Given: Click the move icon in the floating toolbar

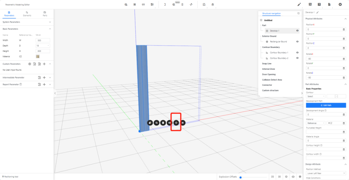Looking at the screenshot, I should [176, 123].
